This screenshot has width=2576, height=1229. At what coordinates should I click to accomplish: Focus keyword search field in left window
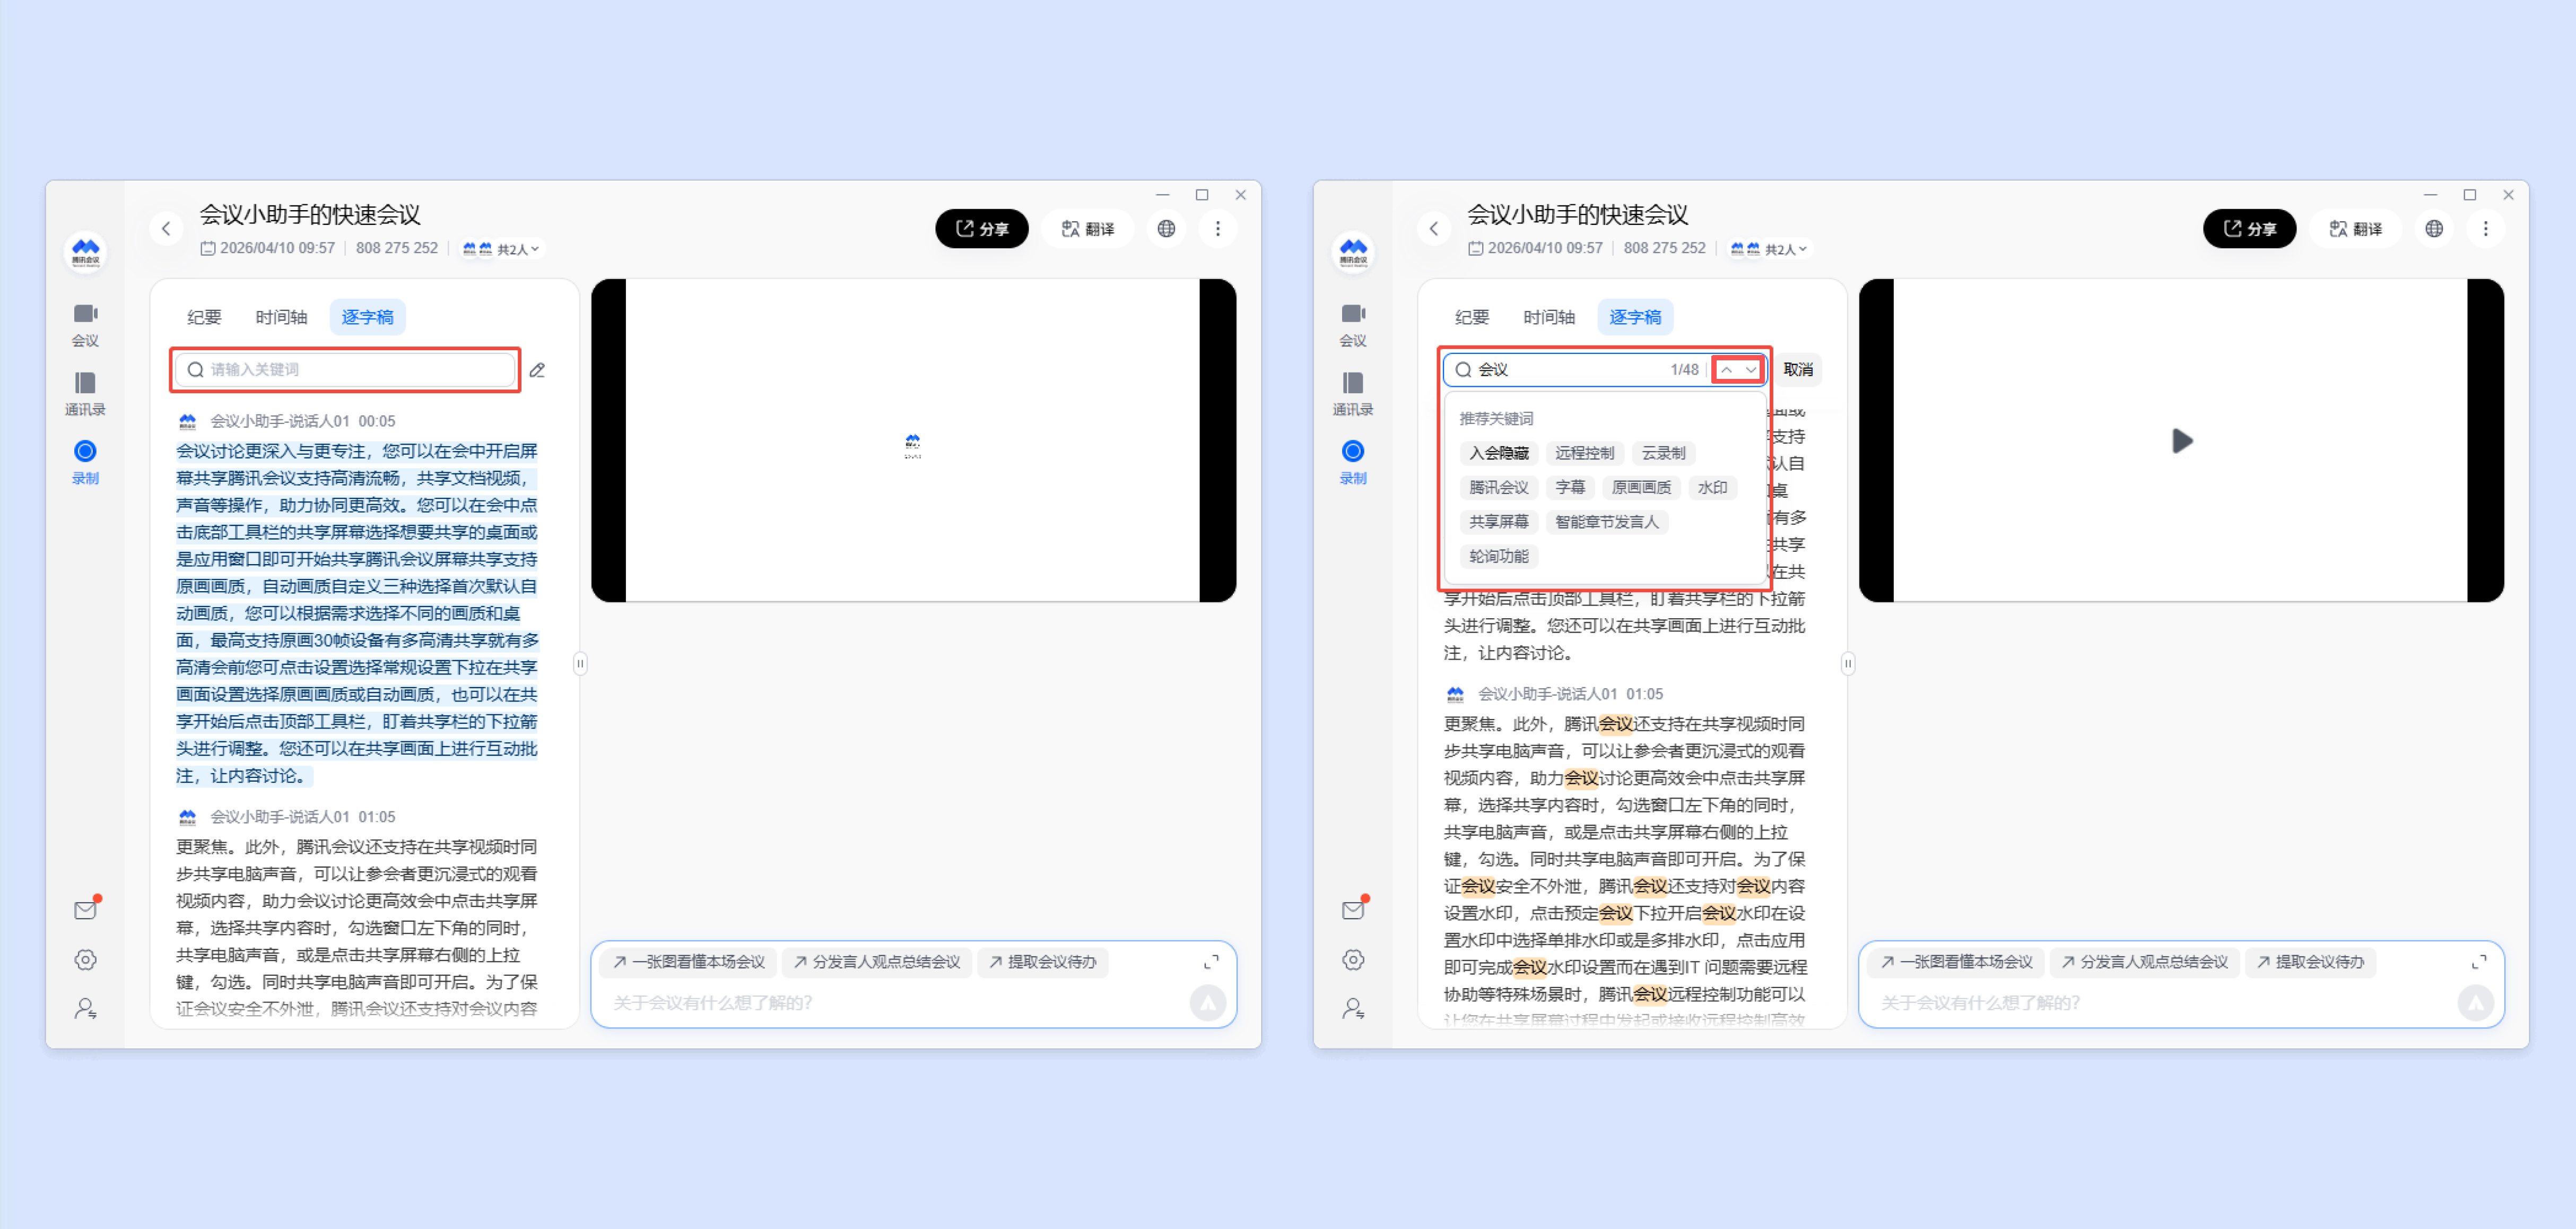[346, 369]
